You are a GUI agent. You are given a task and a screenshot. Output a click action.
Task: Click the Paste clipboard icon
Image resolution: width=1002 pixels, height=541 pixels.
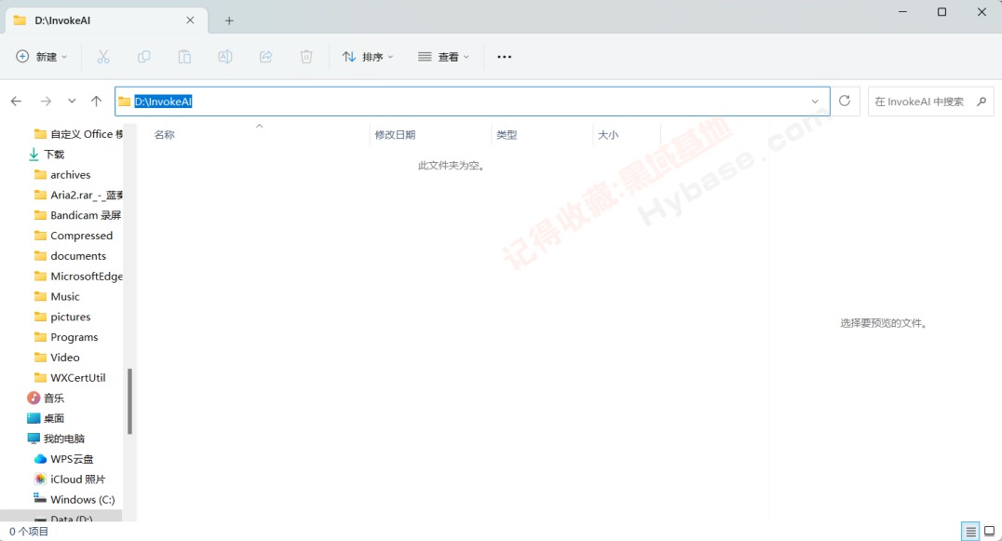click(x=184, y=57)
